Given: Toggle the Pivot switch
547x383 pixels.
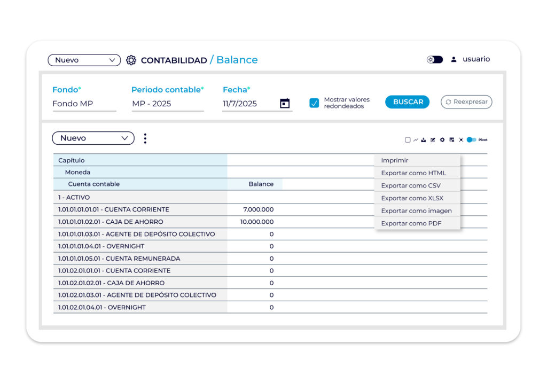Looking at the screenshot, I should coord(471,140).
